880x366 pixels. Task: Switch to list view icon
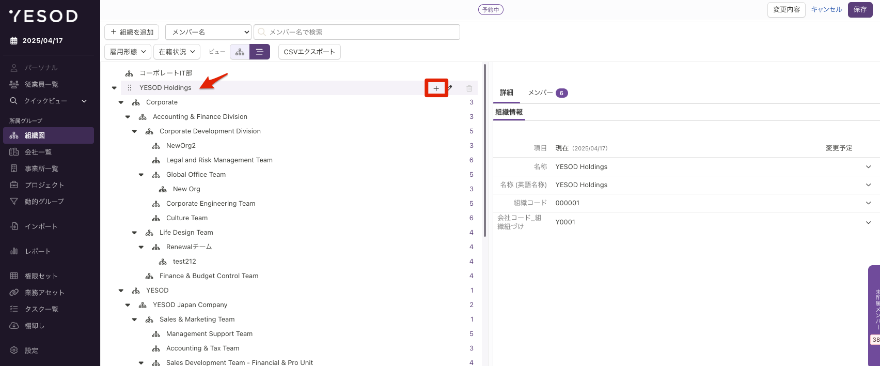[x=260, y=52]
